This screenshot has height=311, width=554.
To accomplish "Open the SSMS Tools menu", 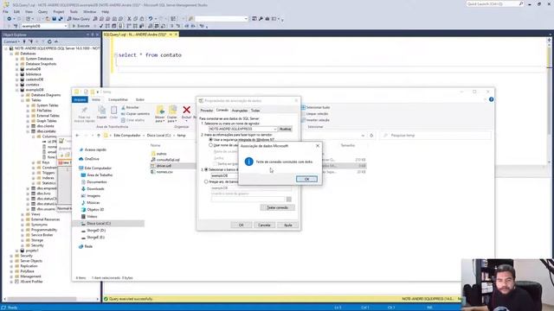I will coord(74,11).
